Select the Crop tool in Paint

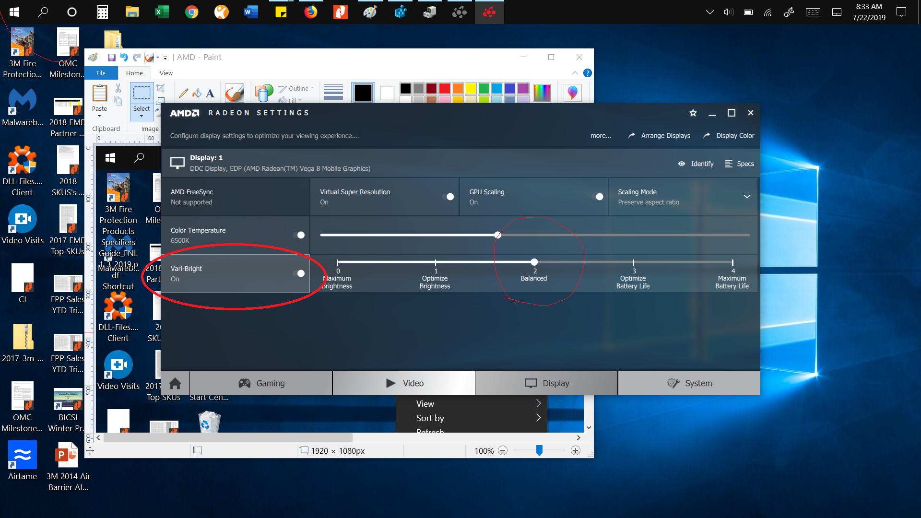coord(161,88)
